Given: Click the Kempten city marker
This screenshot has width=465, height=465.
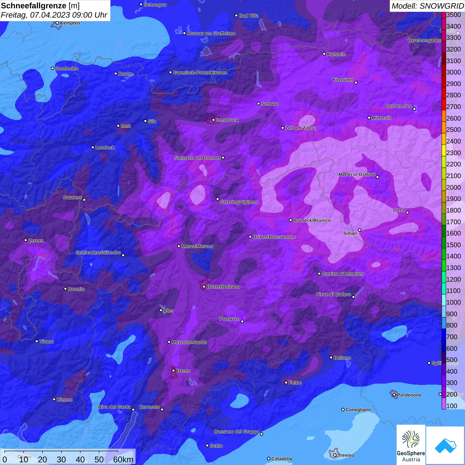Looking at the screenshot, I should pyautogui.click(x=57, y=23).
